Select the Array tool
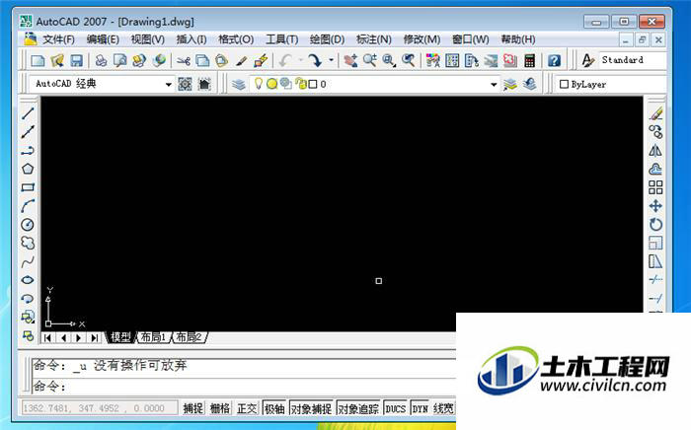This screenshot has width=691, height=430. coord(655,187)
